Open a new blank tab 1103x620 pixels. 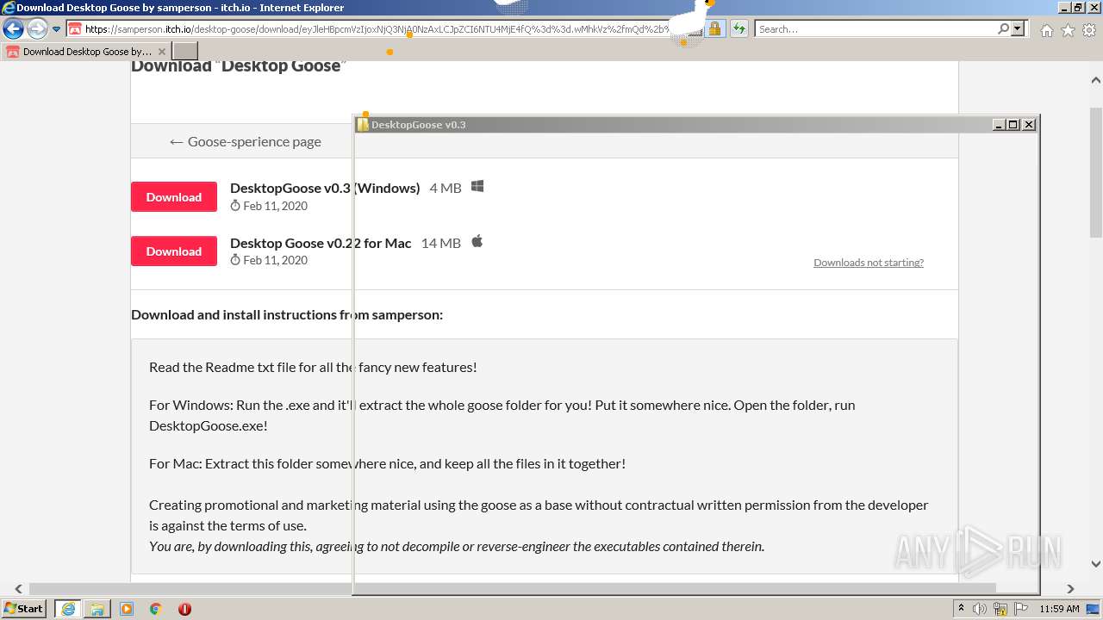[185, 52]
